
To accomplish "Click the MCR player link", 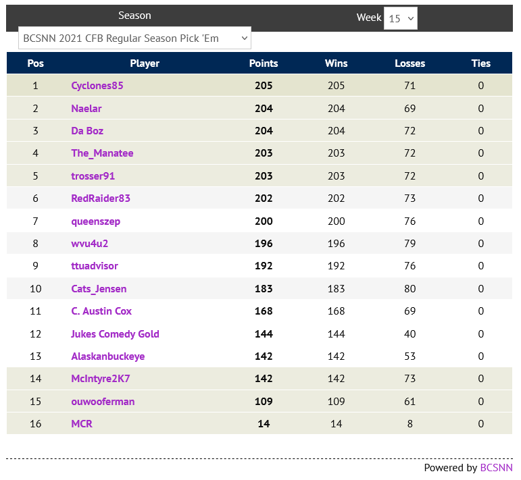I will tap(82, 424).
